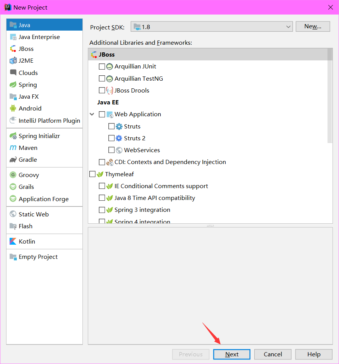
Task: Click the Thymeleaf leaf icon
Action: click(100, 174)
